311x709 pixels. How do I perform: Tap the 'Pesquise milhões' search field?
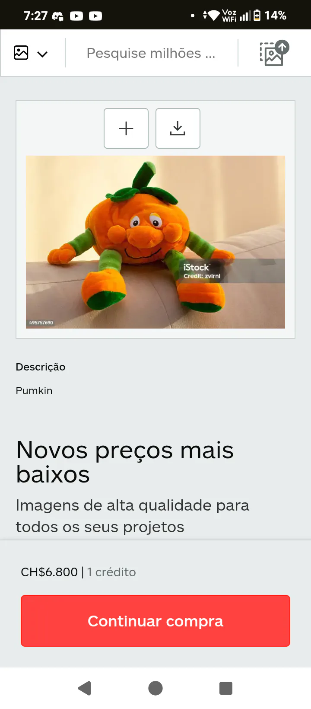(151, 53)
